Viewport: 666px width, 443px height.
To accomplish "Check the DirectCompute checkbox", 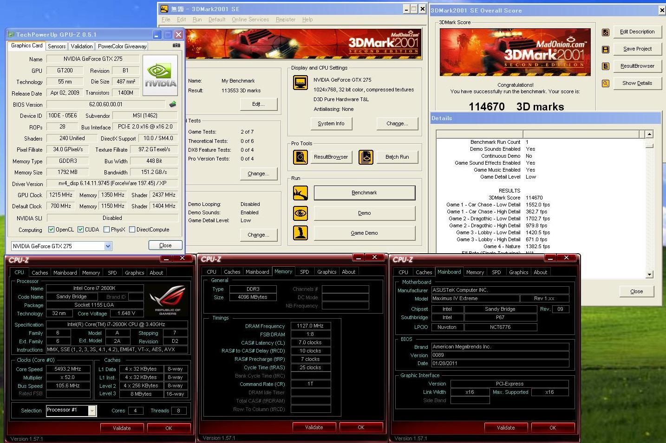I will (132, 229).
